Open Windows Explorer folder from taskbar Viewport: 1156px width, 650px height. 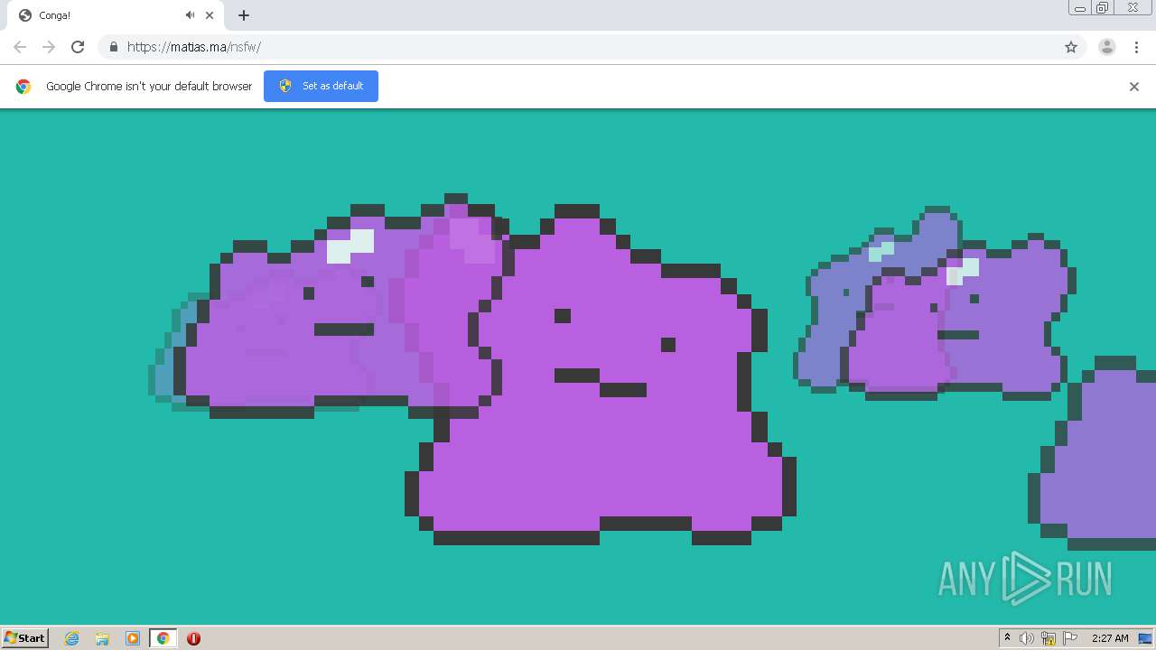(x=102, y=638)
